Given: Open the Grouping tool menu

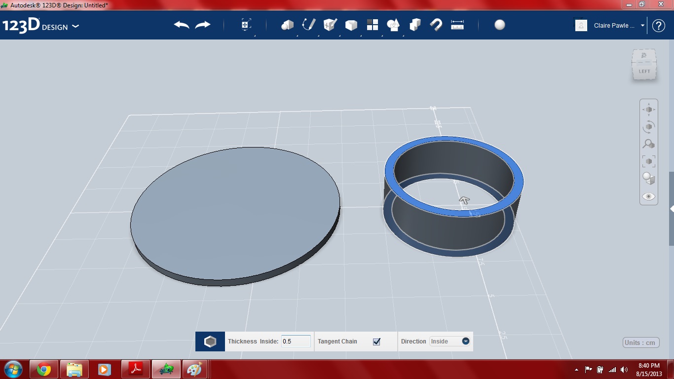Looking at the screenshot, I should tap(393, 25).
